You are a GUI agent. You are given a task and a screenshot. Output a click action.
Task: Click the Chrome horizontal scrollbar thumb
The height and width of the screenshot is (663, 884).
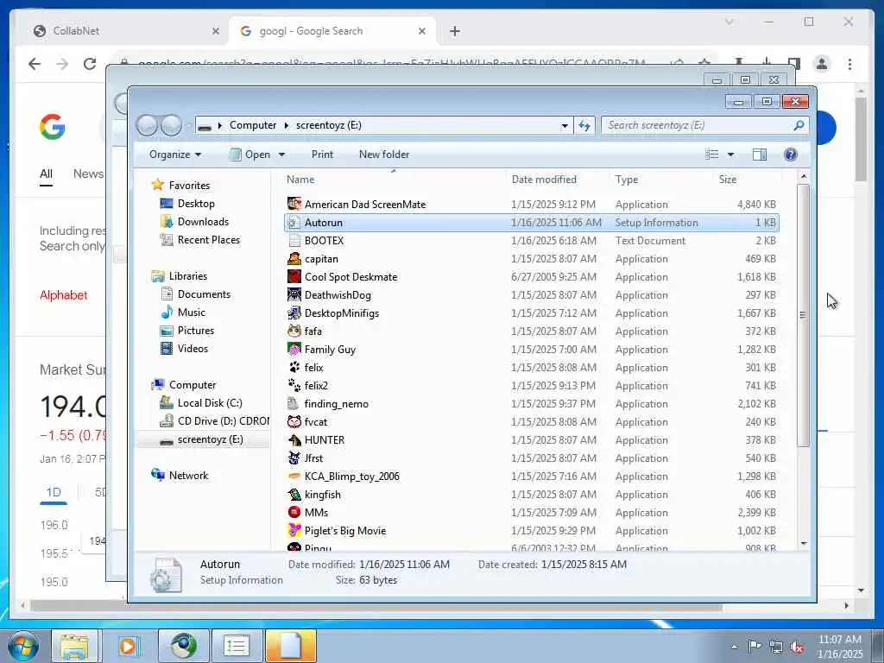[376, 607]
